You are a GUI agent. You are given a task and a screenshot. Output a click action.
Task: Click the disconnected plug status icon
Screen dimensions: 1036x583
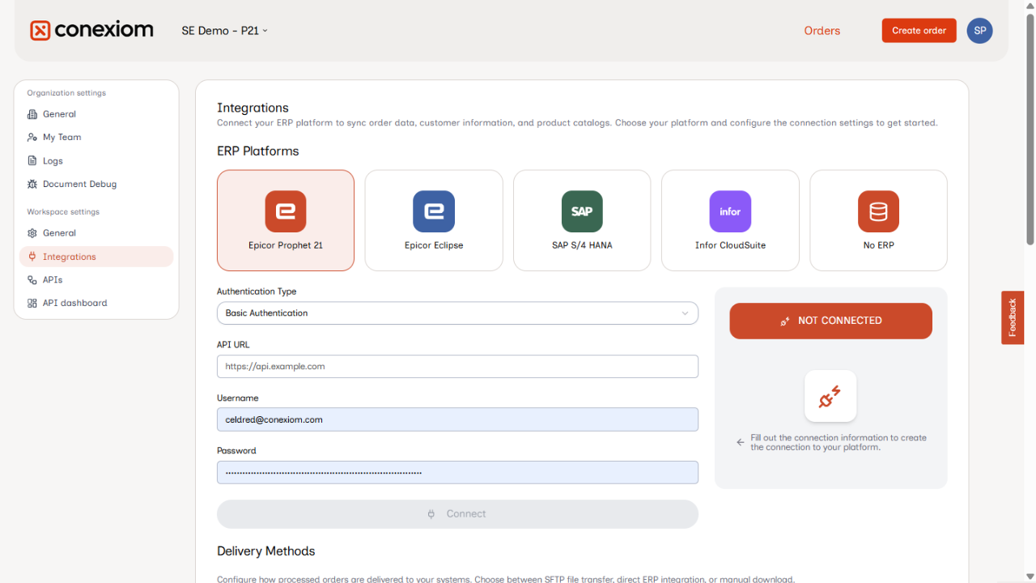tap(830, 396)
